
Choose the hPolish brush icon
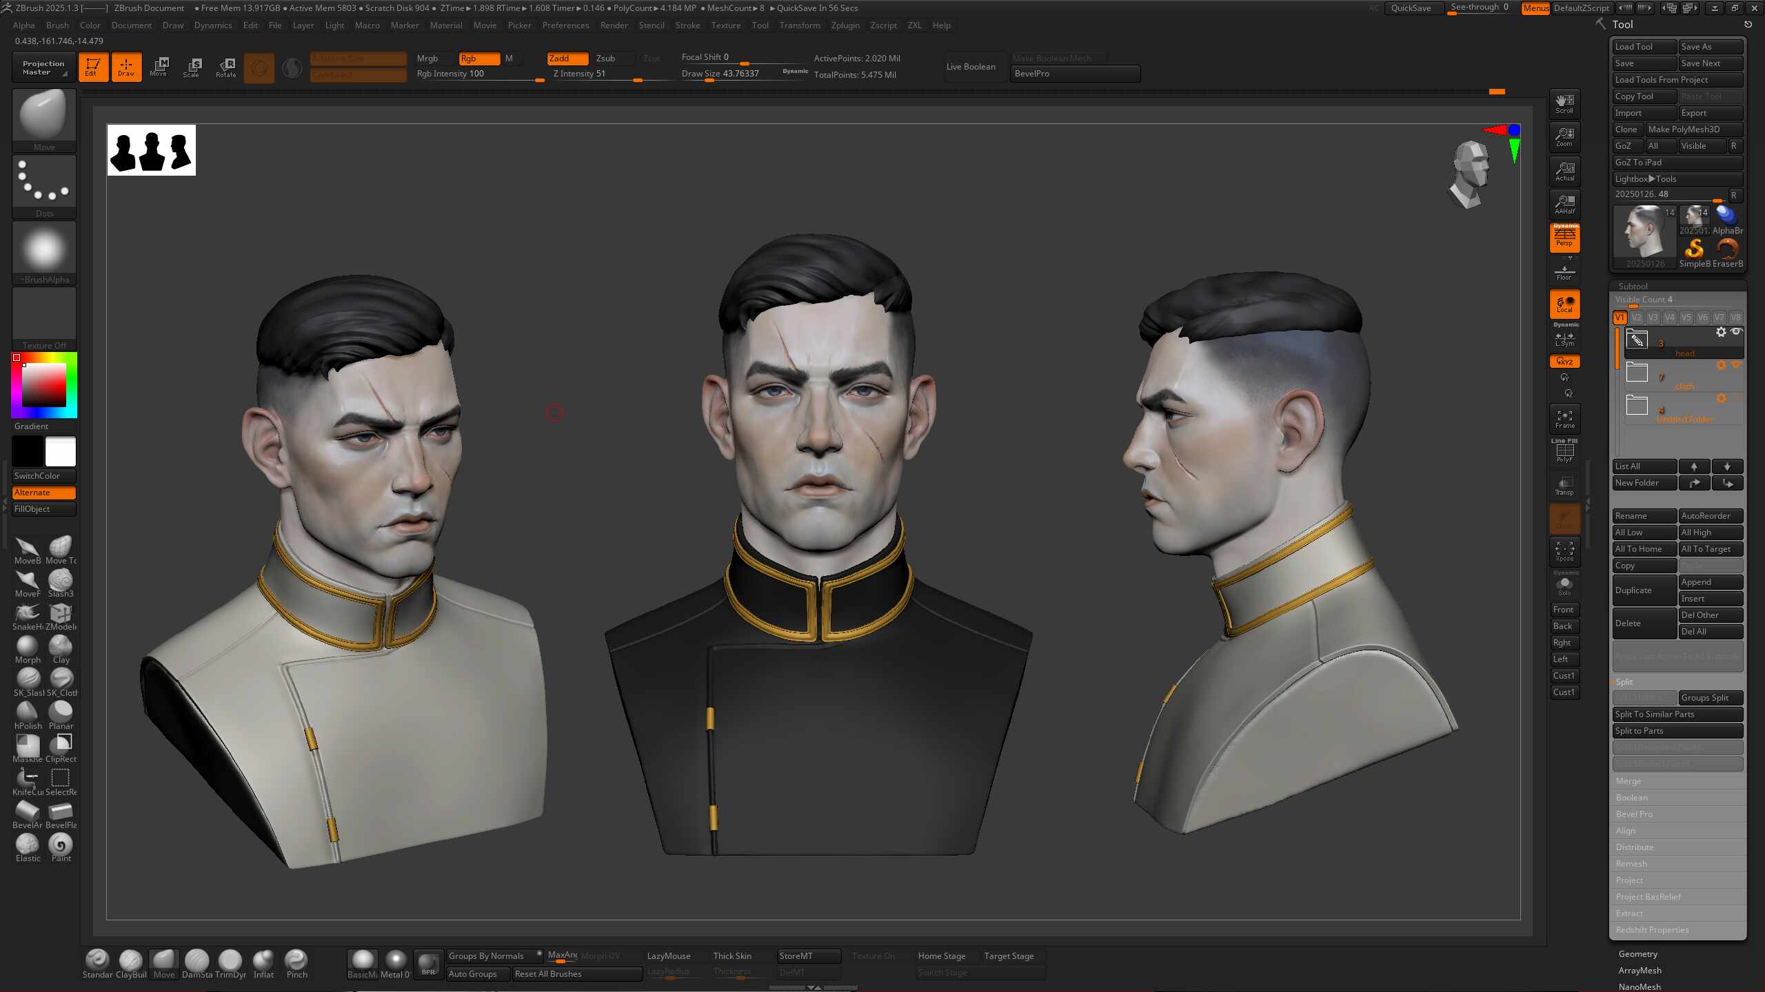click(x=28, y=714)
